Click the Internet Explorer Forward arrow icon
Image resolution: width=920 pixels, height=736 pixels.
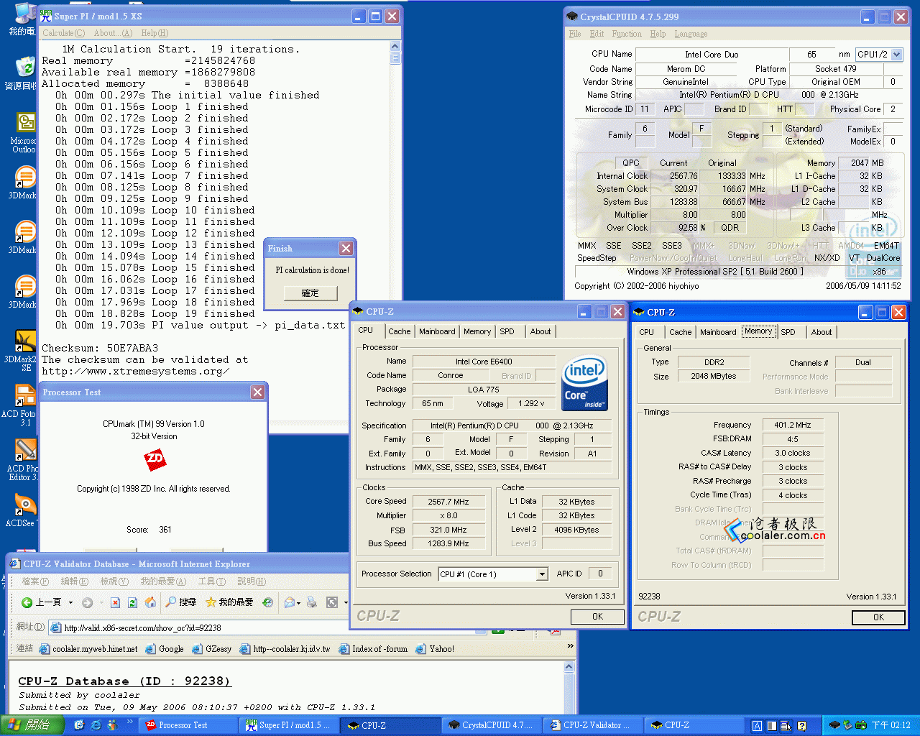(87, 602)
